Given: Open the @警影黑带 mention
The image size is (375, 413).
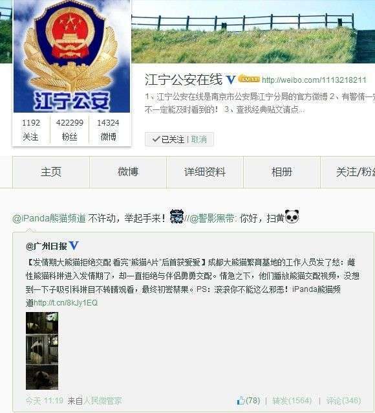Looking at the screenshot, I should (213, 218).
